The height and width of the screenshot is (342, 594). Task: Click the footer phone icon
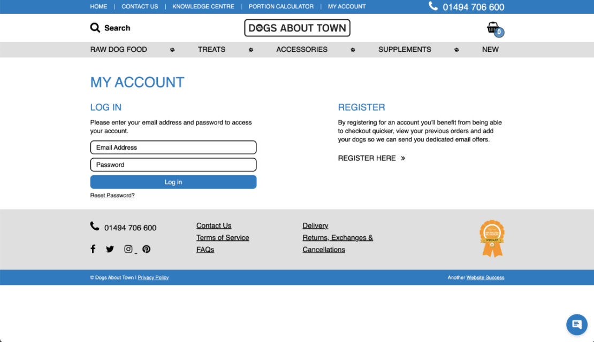click(x=95, y=226)
